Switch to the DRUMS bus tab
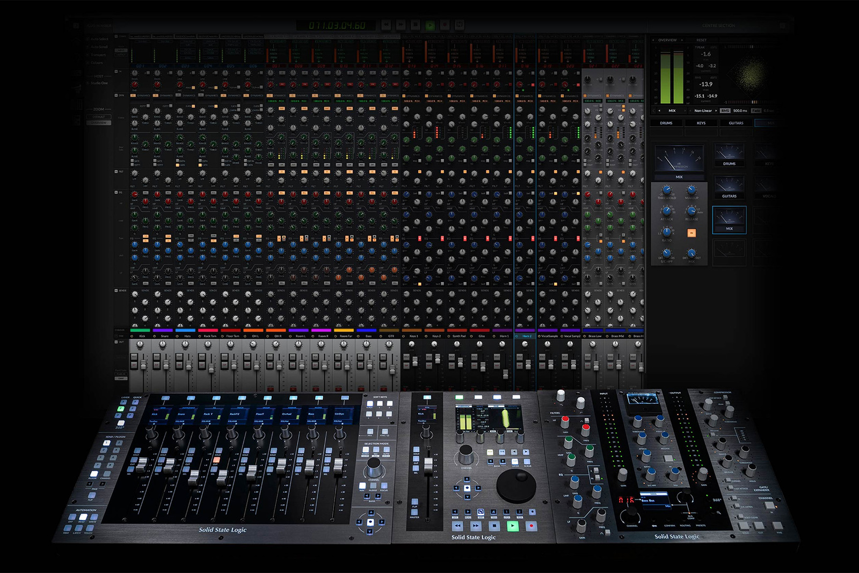This screenshot has width=859, height=573. (x=666, y=123)
